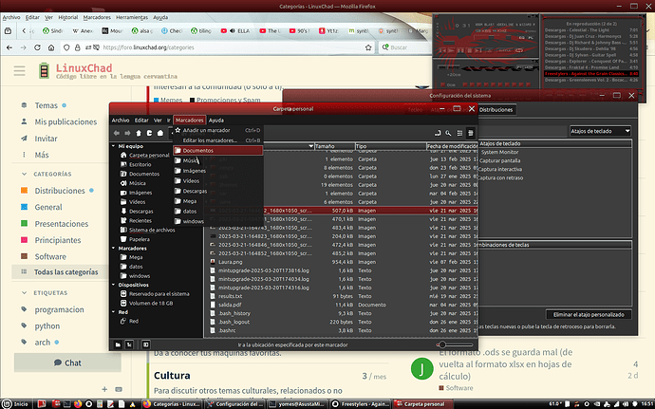Show places sidebar button in file manager status bar
The image size is (655, 409).
click(118, 344)
